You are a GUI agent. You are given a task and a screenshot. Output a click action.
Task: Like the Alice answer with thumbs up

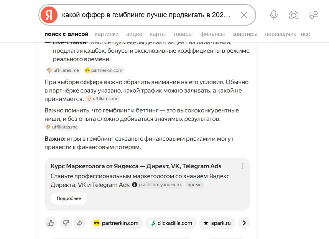point(51,223)
